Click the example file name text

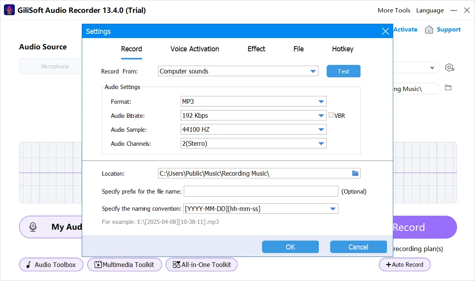(160, 222)
